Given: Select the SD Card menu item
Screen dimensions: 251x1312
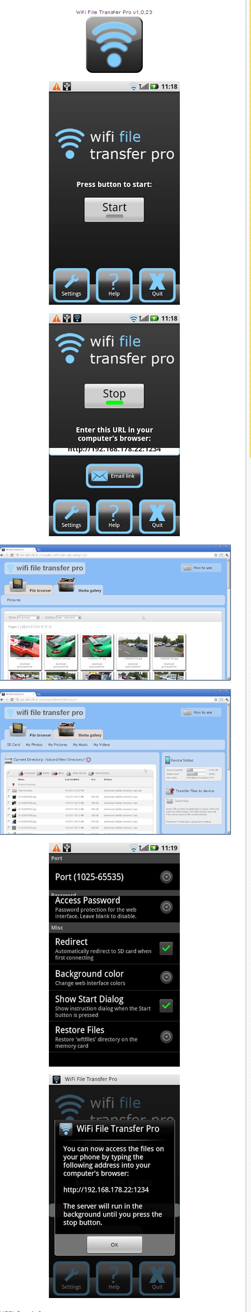Looking at the screenshot, I should (14, 744).
